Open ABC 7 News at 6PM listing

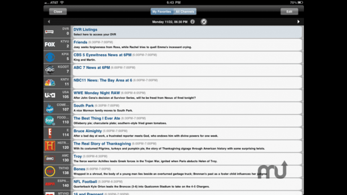pos(187,70)
